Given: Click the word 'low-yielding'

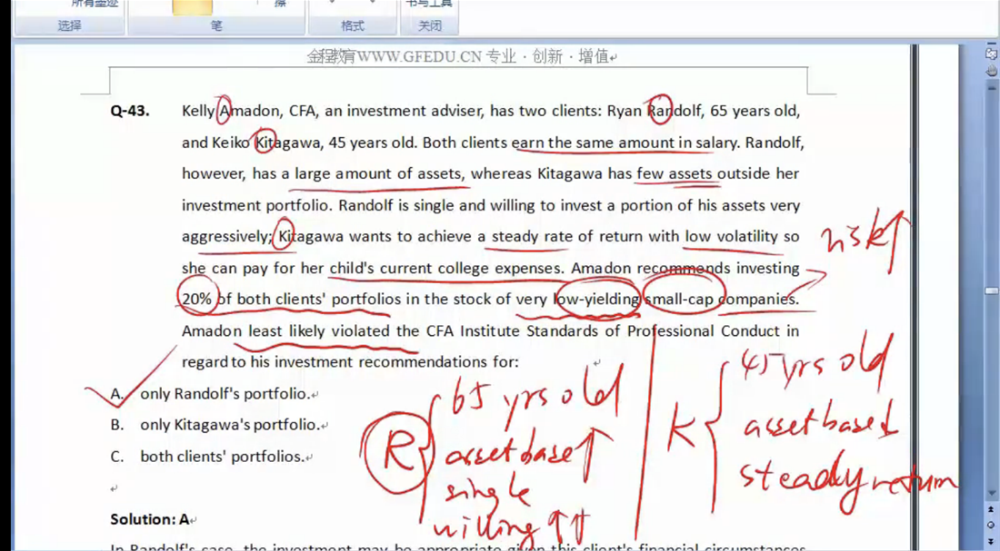Looking at the screenshot, I should pos(595,300).
